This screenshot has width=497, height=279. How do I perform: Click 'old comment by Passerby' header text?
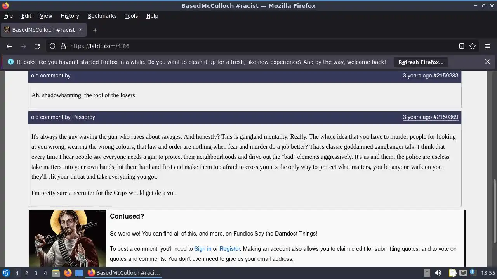pos(63,117)
